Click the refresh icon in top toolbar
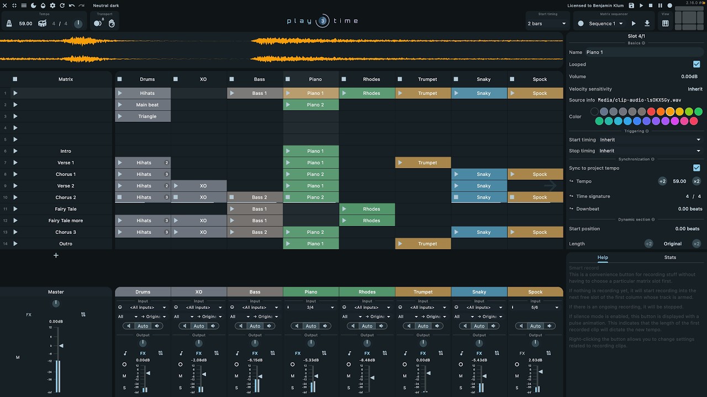Screen dimensions: 707x397 pos(62,6)
